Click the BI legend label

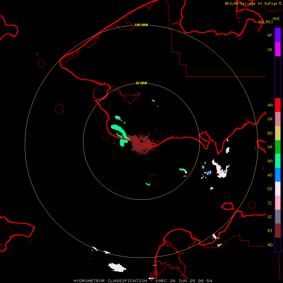pyautogui.click(x=270, y=231)
